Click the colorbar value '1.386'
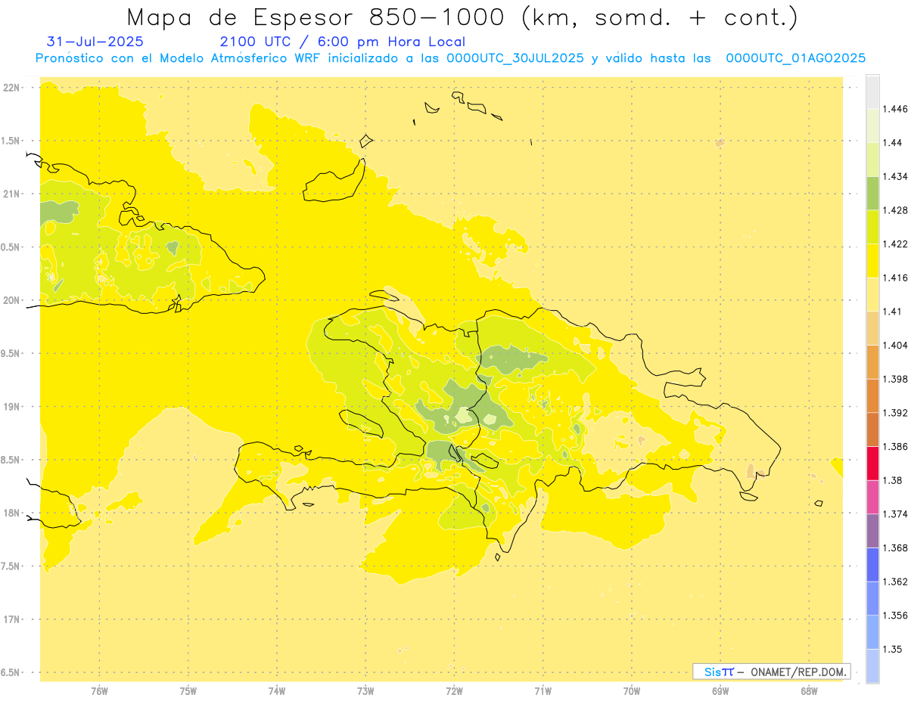 [x=896, y=446]
